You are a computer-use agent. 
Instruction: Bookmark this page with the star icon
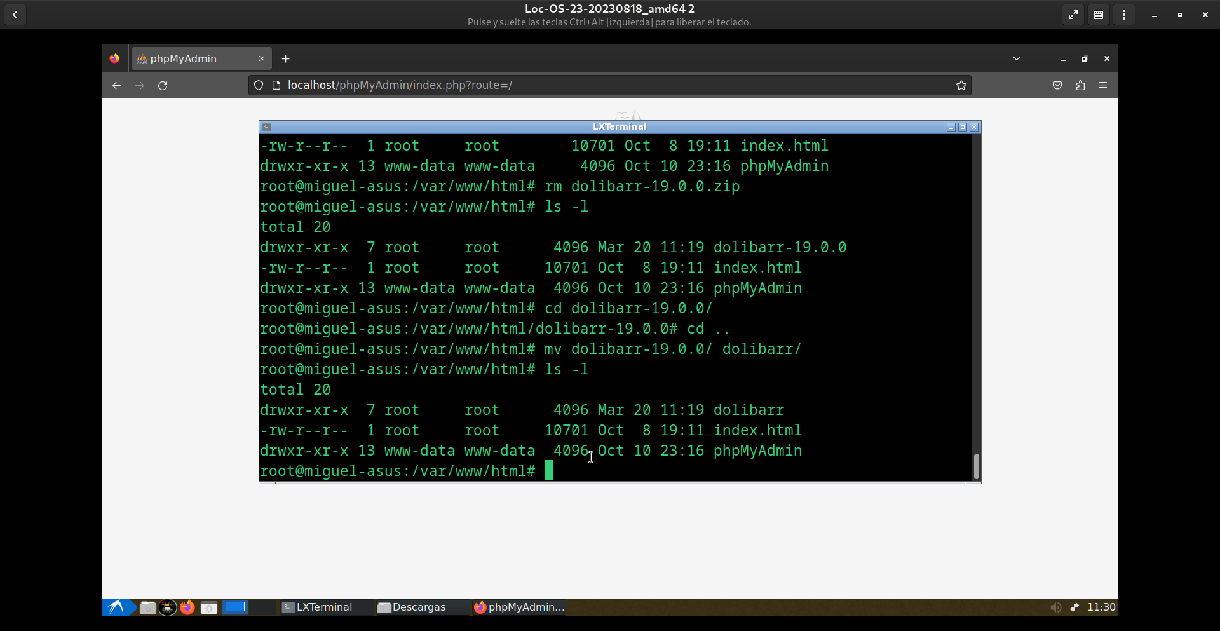pos(961,86)
